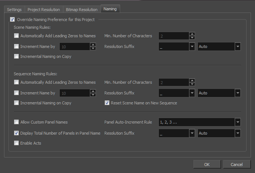Uncheck Reset Scene Name on New Sequence
255x173 pixels.
[107, 103]
